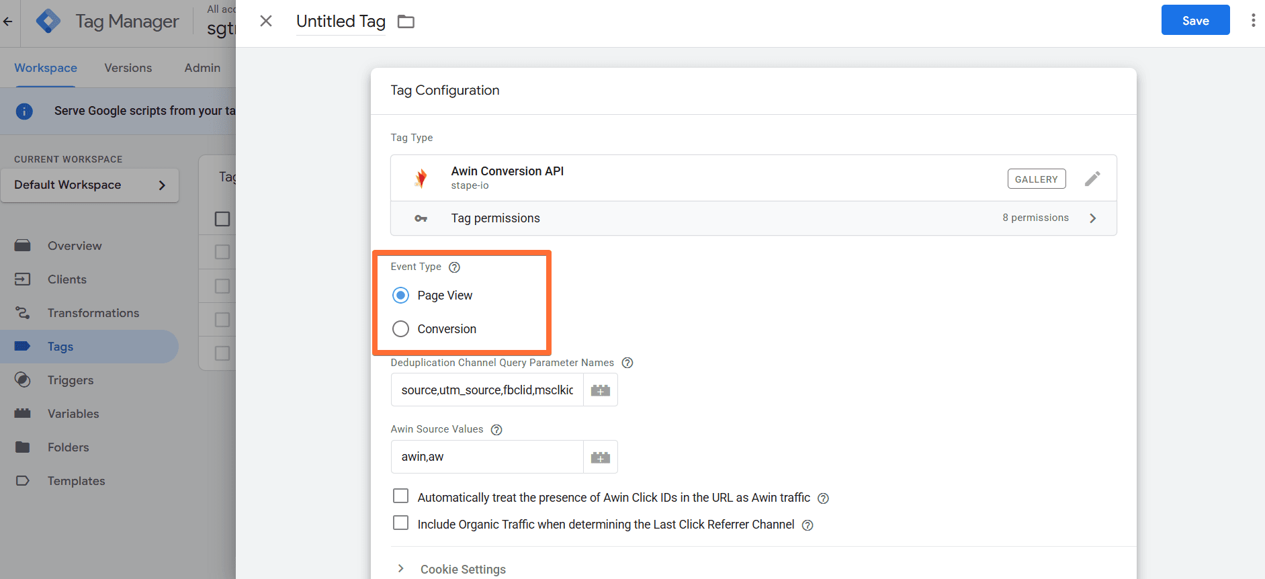Switch to the Versions tab
Image resolution: width=1265 pixels, height=579 pixels.
(128, 68)
